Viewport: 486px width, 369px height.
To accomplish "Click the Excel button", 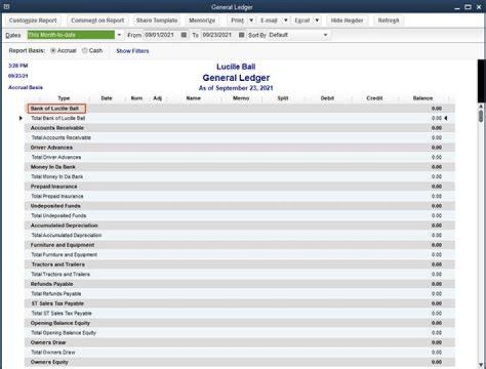I will (302, 20).
